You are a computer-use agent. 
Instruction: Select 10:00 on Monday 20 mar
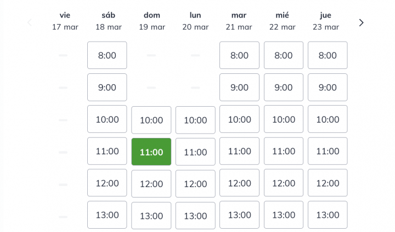tap(195, 120)
